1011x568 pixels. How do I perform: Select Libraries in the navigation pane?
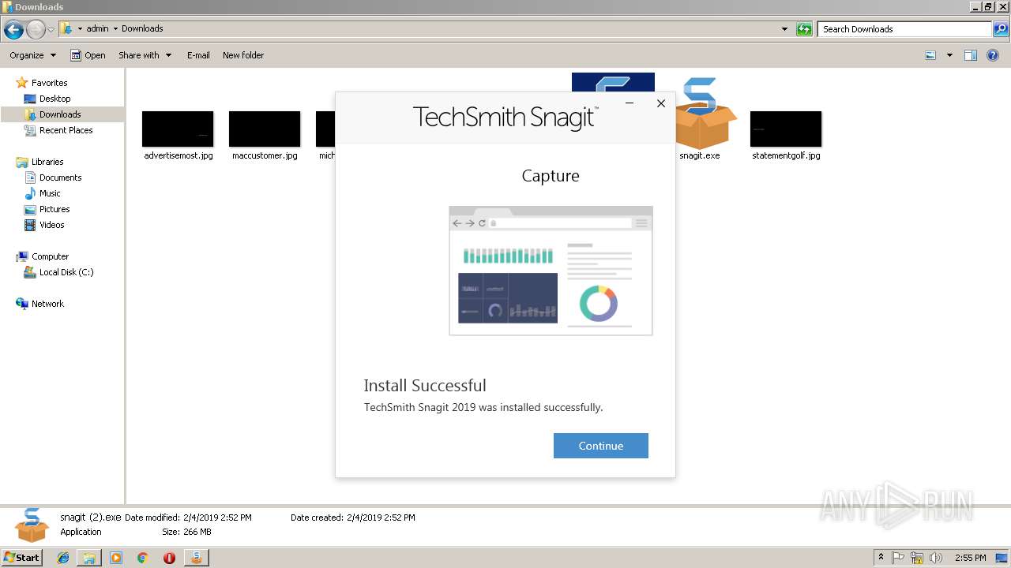(x=47, y=162)
